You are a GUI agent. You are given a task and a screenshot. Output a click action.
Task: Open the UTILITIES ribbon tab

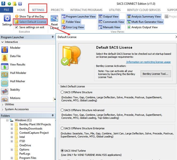pyautogui.click(x=115, y=10)
